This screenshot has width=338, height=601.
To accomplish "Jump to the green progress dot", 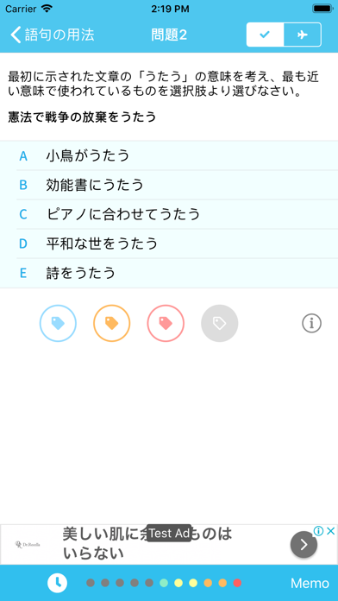I will tap(164, 583).
